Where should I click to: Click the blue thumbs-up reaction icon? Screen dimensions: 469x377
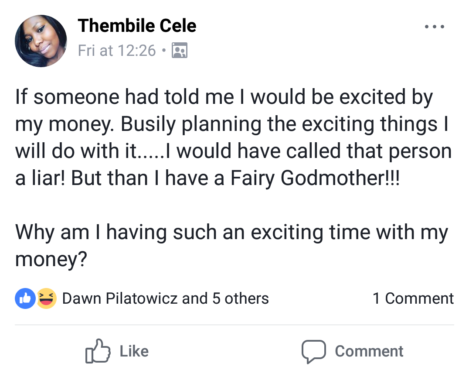[25, 299]
